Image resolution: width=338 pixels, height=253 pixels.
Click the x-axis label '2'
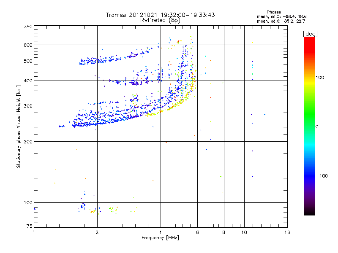[x=97, y=232]
